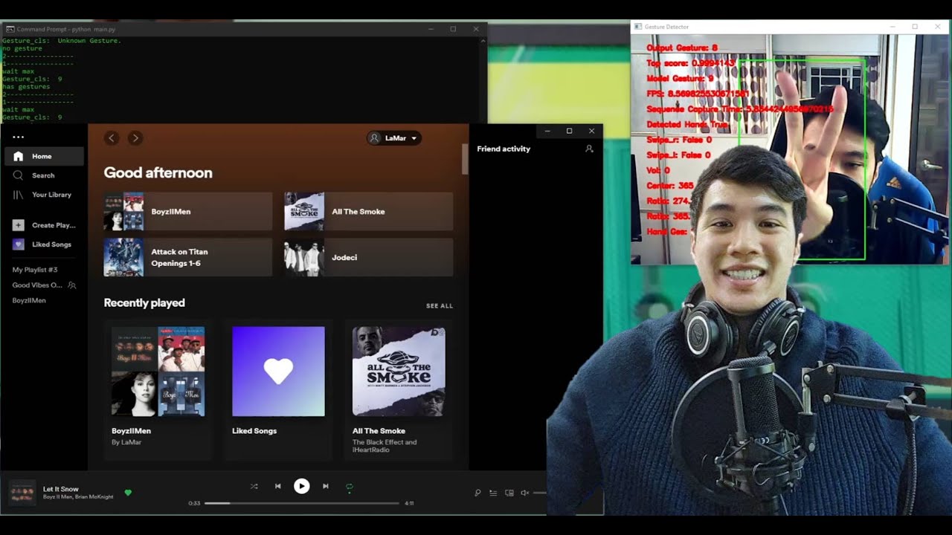Open Your Library in sidebar

pyautogui.click(x=44, y=195)
